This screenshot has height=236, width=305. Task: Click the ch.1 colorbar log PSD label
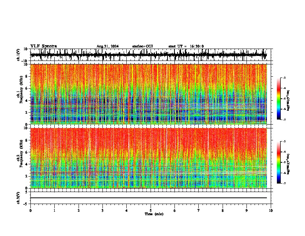(288, 101)
